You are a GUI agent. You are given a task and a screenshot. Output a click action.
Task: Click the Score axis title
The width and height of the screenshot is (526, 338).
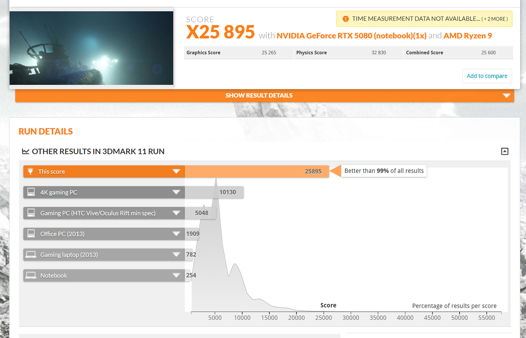(x=328, y=305)
